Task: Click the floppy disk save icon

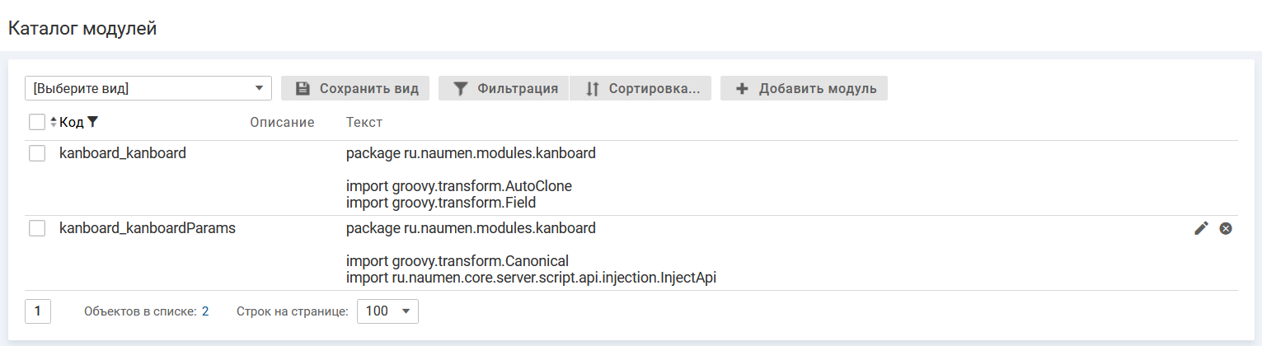Action: [x=303, y=89]
